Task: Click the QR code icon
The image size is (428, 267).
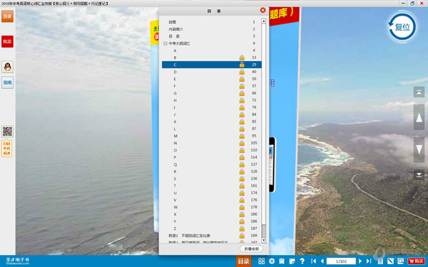Action: pyautogui.click(x=7, y=132)
